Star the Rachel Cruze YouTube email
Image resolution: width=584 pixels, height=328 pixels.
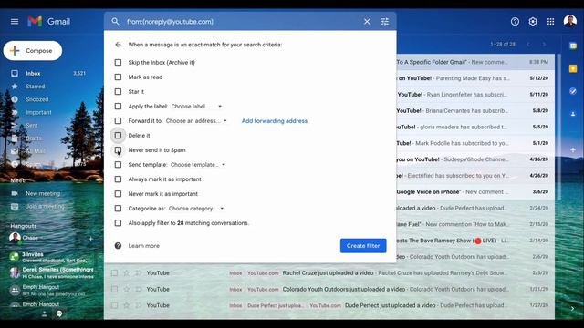tap(126, 273)
